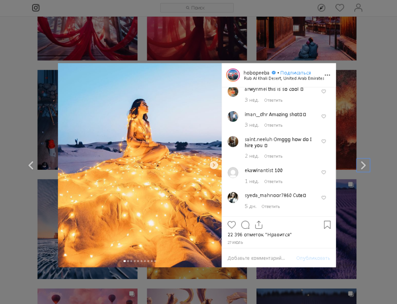Save post with bookmark icon

click(x=327, y=225)
